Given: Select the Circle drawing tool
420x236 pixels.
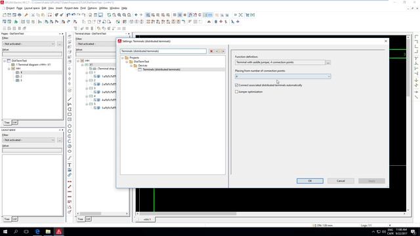Looking at the screenshot, I should pyautogui.click(x=70, y=127).
